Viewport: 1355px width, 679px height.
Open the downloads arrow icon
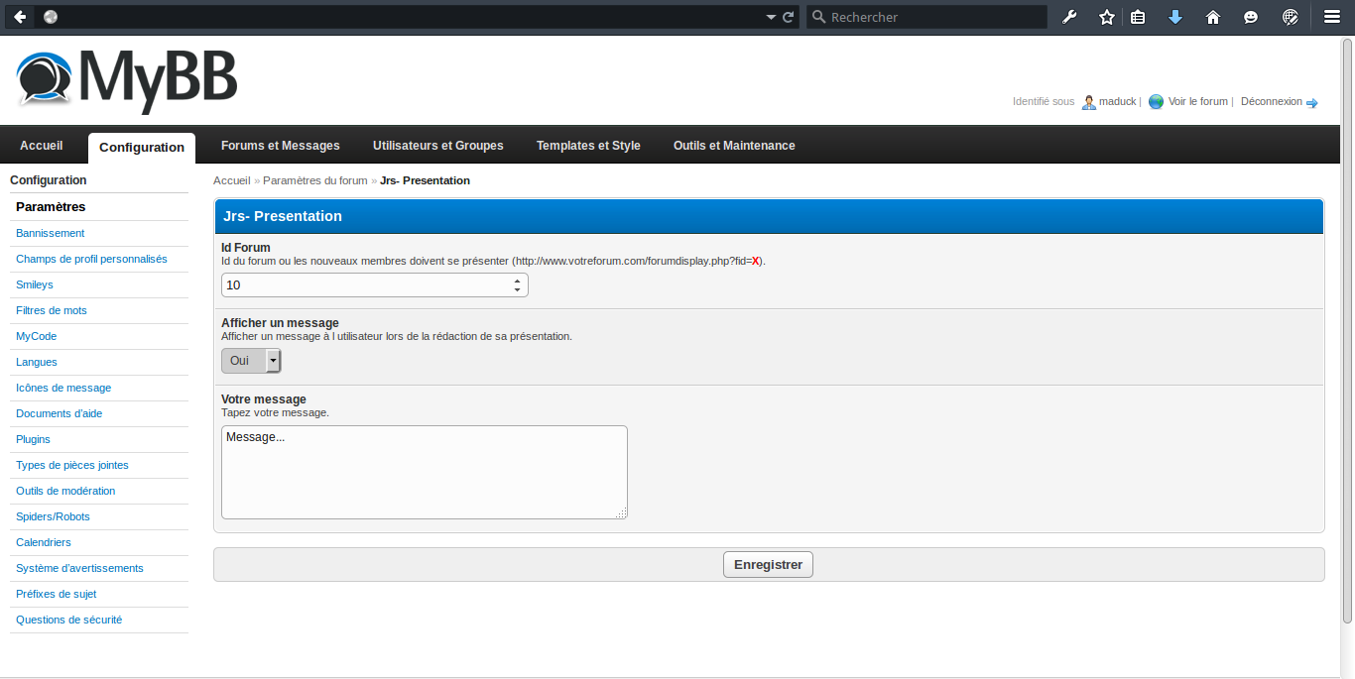1175,17
